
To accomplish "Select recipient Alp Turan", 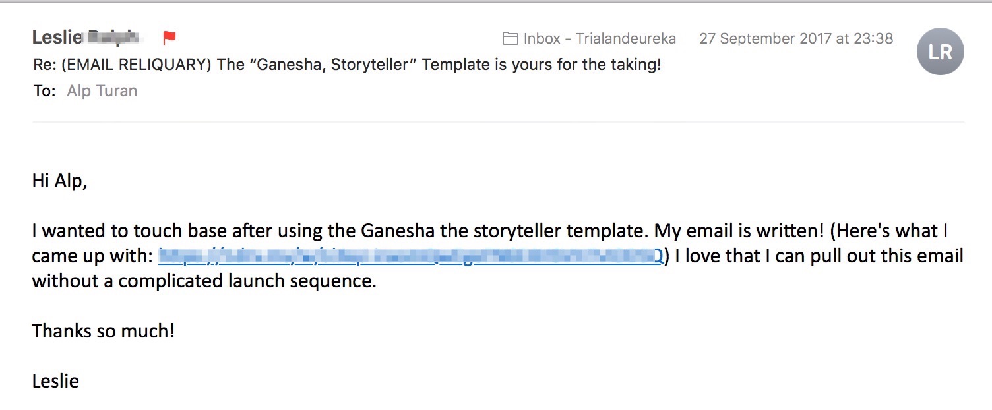I will 102,91.
